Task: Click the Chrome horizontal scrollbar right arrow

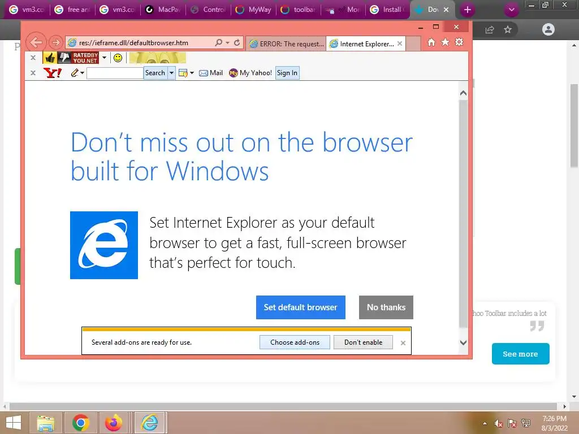Action: coord(564,406)
